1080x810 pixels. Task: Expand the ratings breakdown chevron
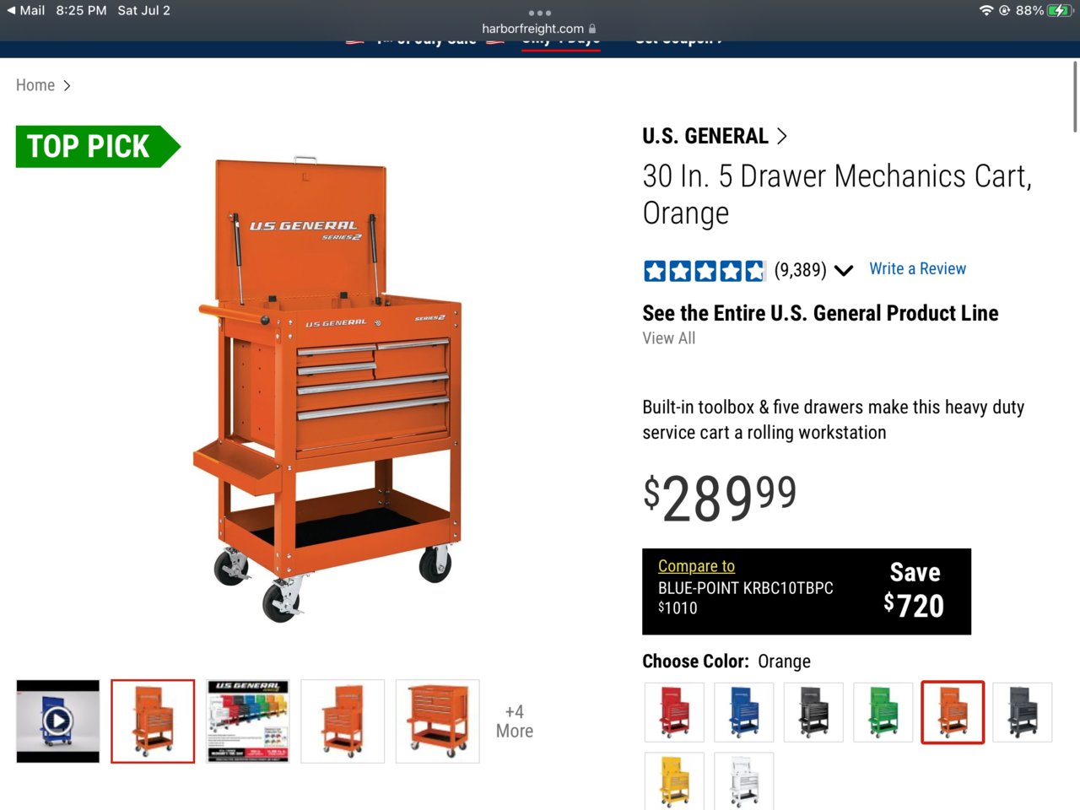843,271
